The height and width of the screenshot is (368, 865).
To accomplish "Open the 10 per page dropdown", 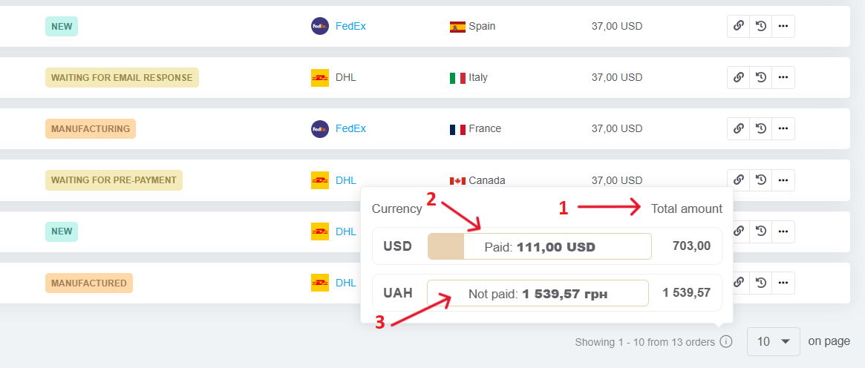I will (773, 341).
